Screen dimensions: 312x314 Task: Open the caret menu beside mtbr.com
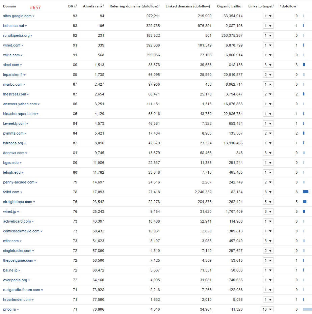click(x=21, y=241)
